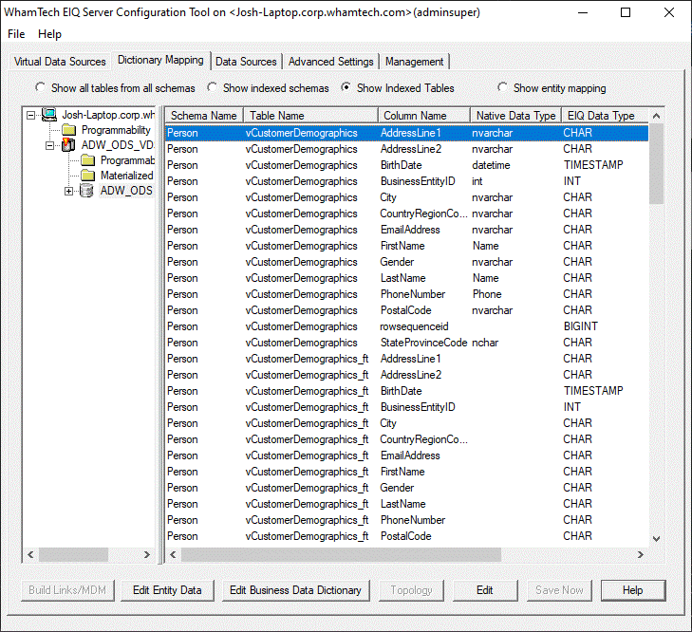This screenshot has width=692, height=632.
Task: Click the Edit Business Data Dictionary button
Action: tap(295, 590)
